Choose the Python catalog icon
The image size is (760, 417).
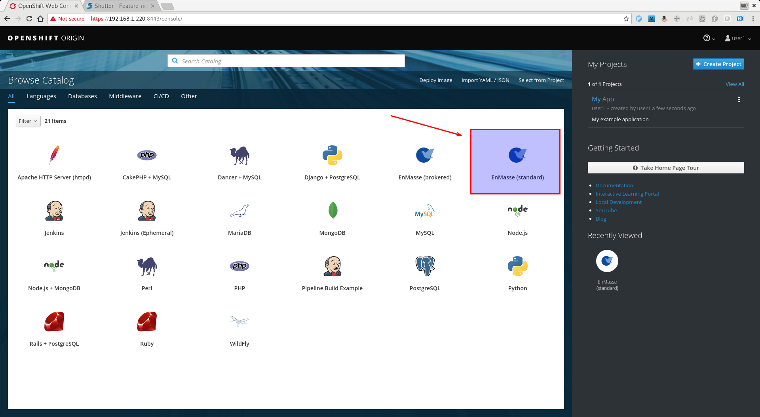point(518,266)
